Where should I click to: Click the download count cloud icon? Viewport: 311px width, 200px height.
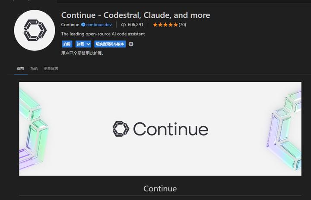(124, 25)
